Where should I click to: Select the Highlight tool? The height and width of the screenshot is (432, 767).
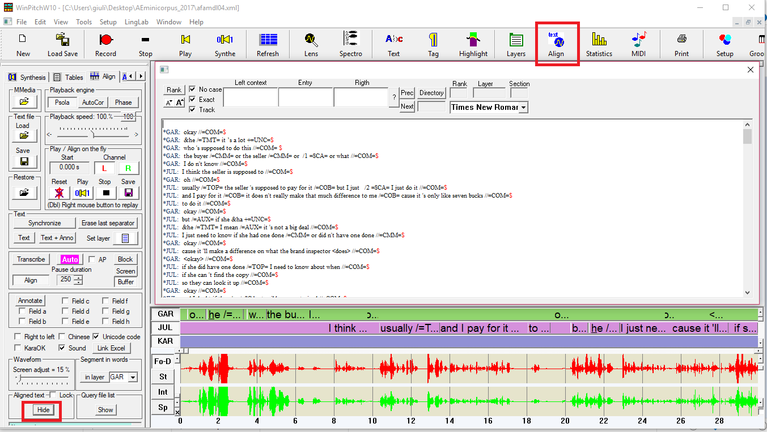(x=473, y=44)
